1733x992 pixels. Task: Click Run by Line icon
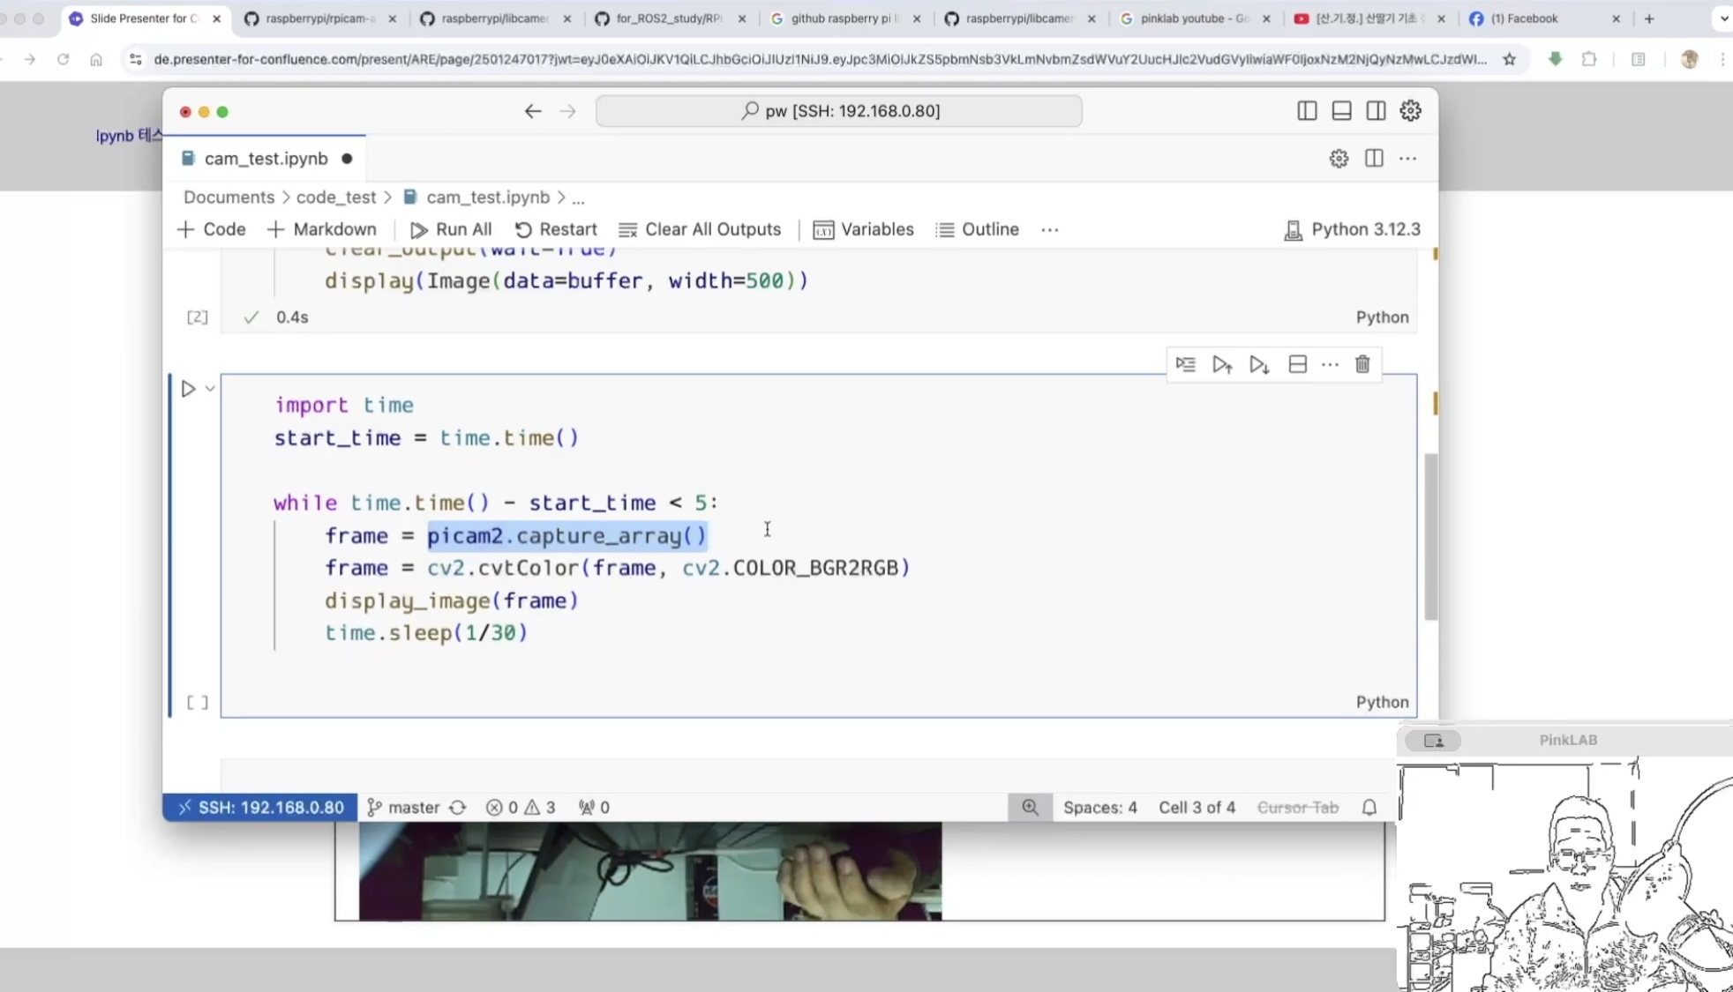pos(1185,364)
